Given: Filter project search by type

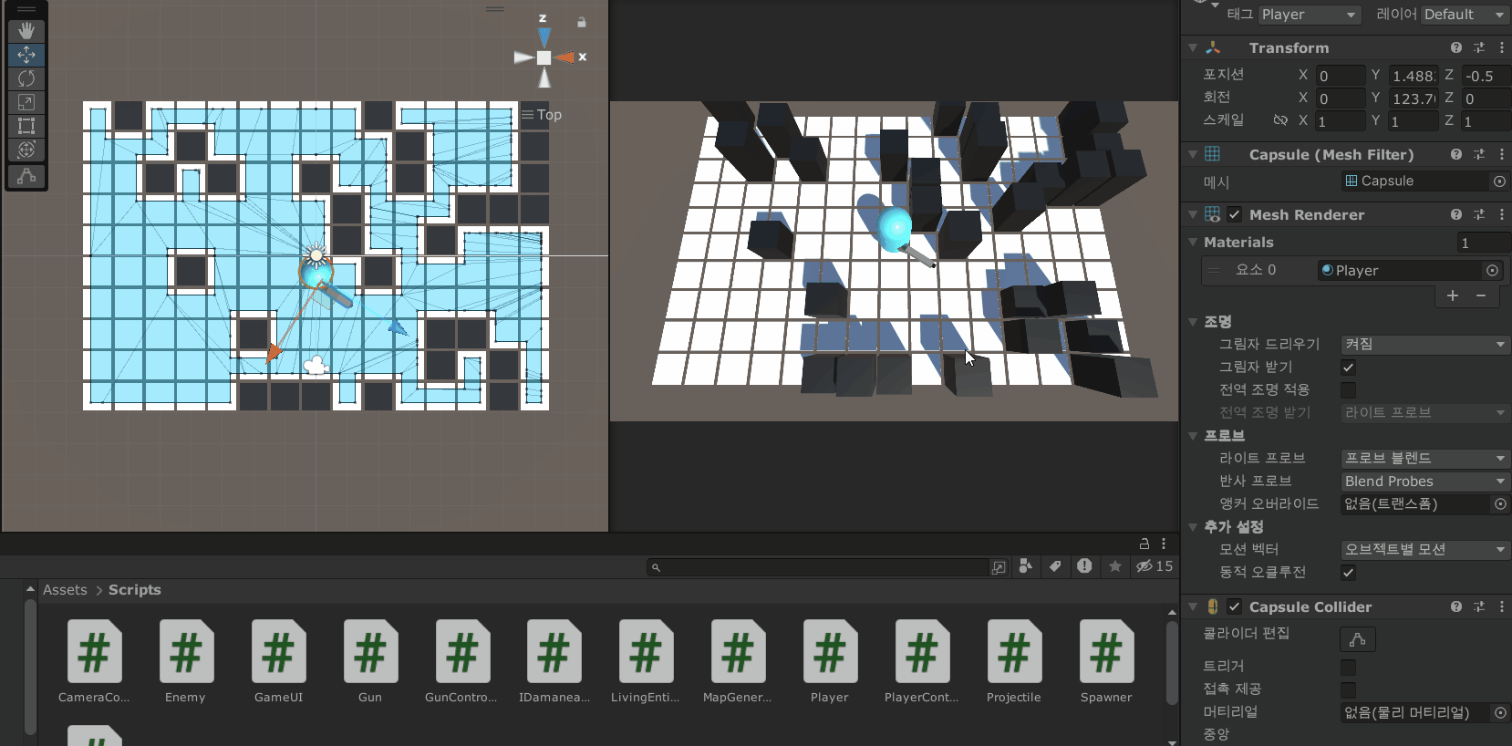Looking at the screenshot, I should pos(1026,566).
